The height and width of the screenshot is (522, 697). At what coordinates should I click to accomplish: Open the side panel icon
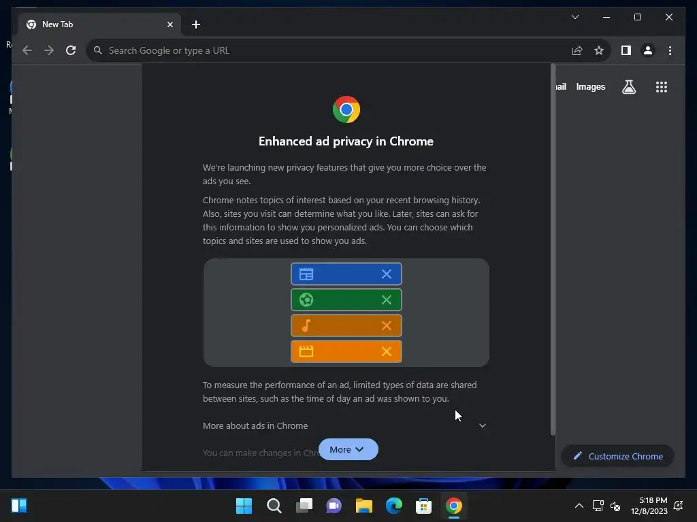coord(626,50)
